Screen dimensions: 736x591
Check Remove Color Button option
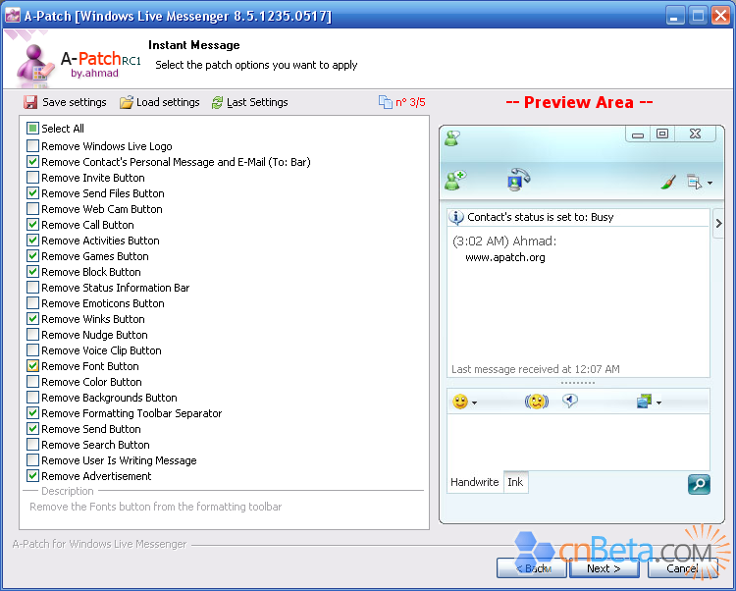[x=32, y=382]
